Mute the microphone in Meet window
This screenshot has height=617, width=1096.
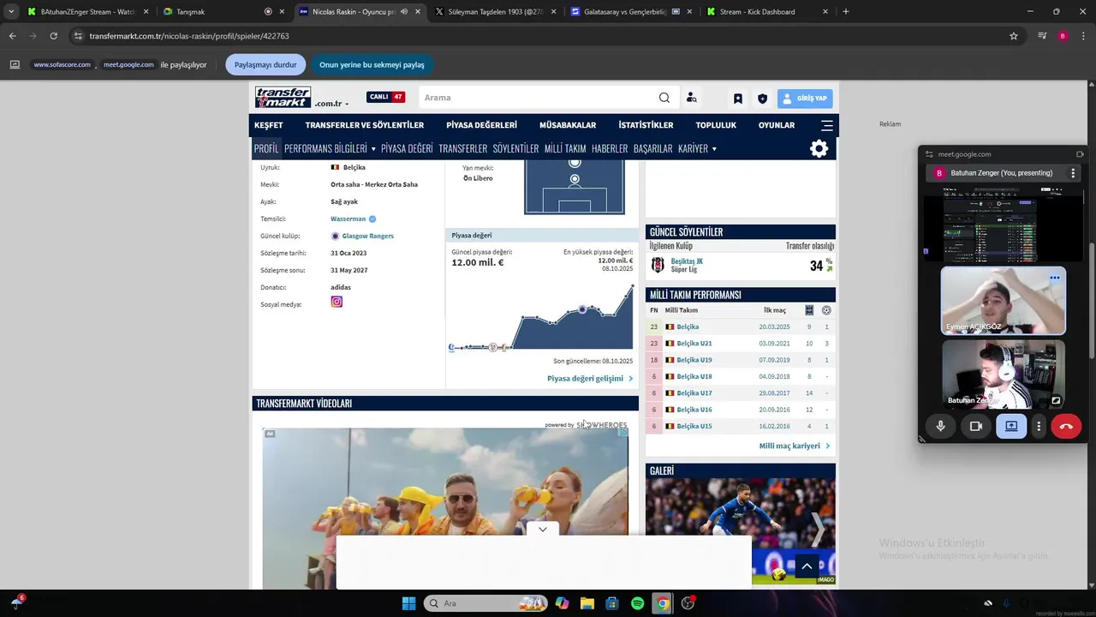[x=940, y=426]
